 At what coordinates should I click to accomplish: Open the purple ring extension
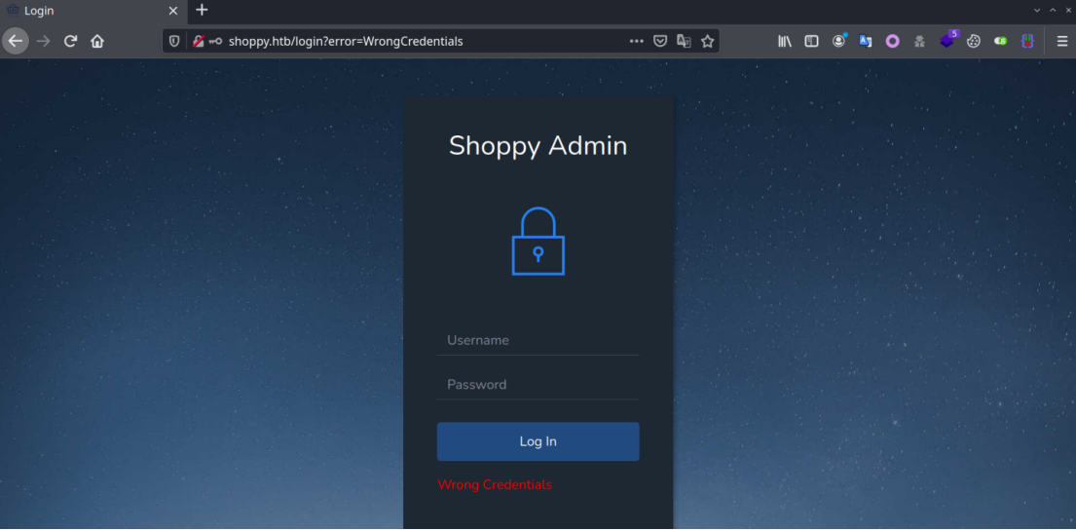(x=892, y=41)
